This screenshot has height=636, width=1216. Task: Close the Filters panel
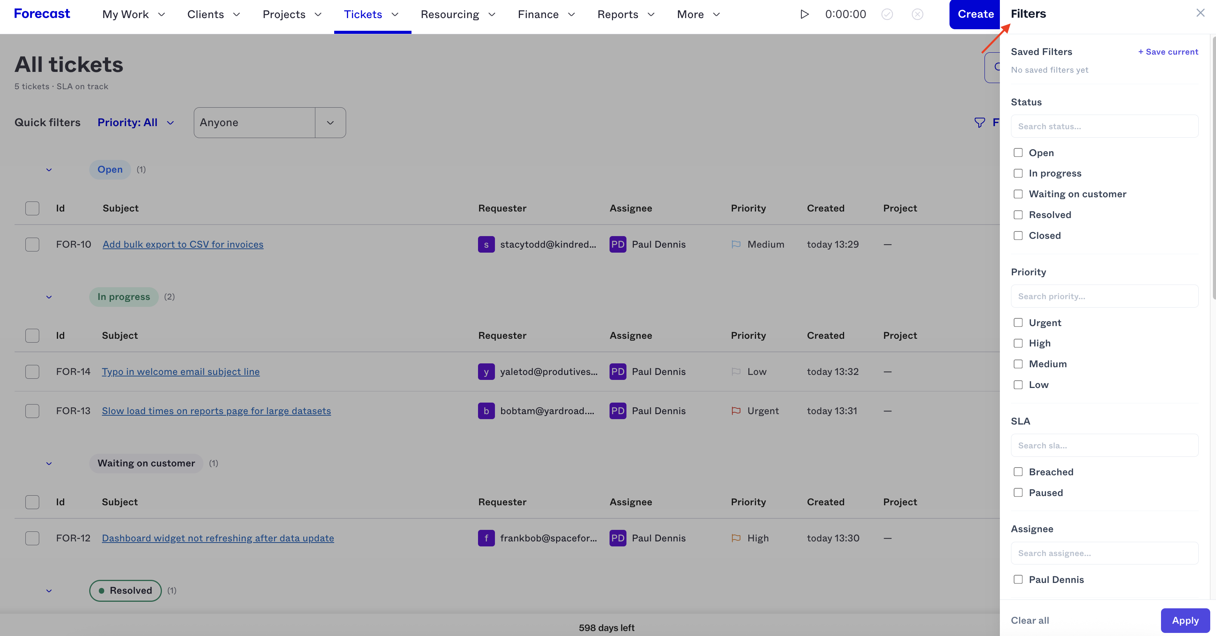1200,13
